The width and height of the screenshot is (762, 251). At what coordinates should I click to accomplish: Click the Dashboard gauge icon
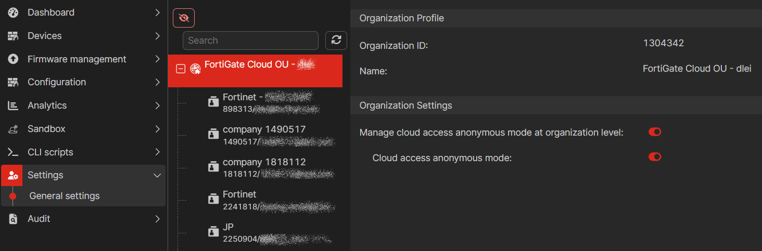13,12
